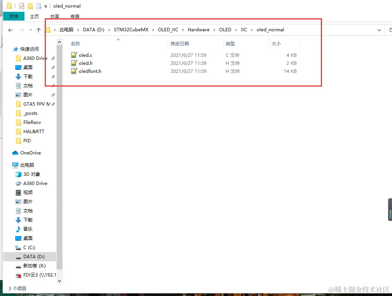
Task: Expand chevron after STM32CubeMX breadcrumb
Action: coord(153,30)
